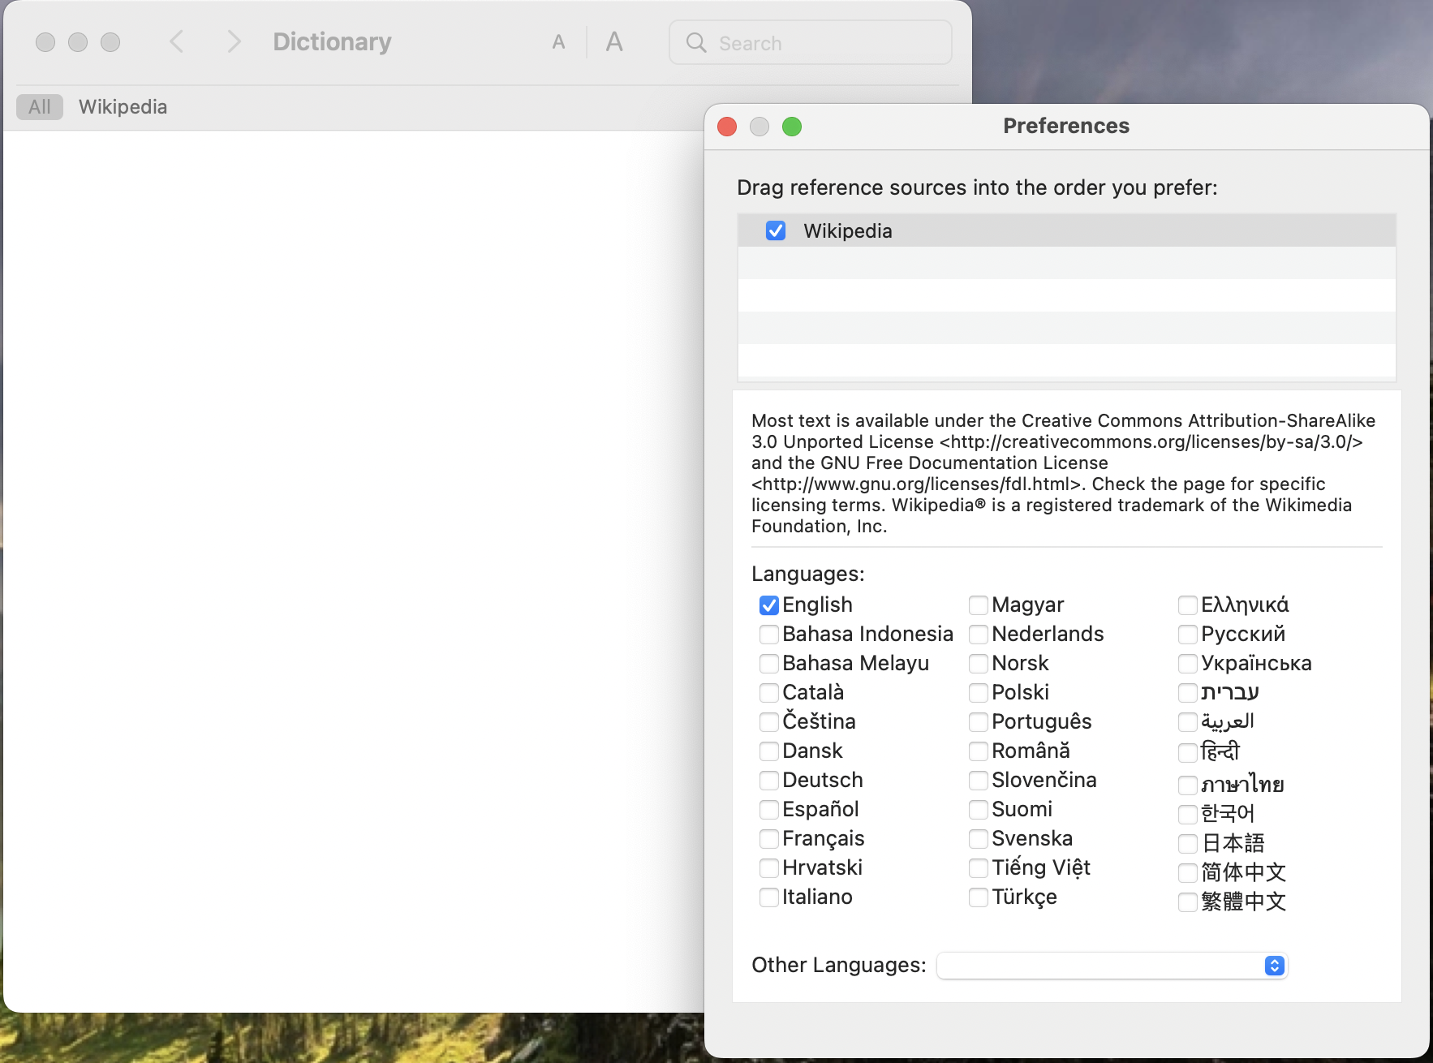Screen dimensions: 1433x1063
Task: Select the Wikipedia row in sources list
Action: click(x=1066, y=230)
